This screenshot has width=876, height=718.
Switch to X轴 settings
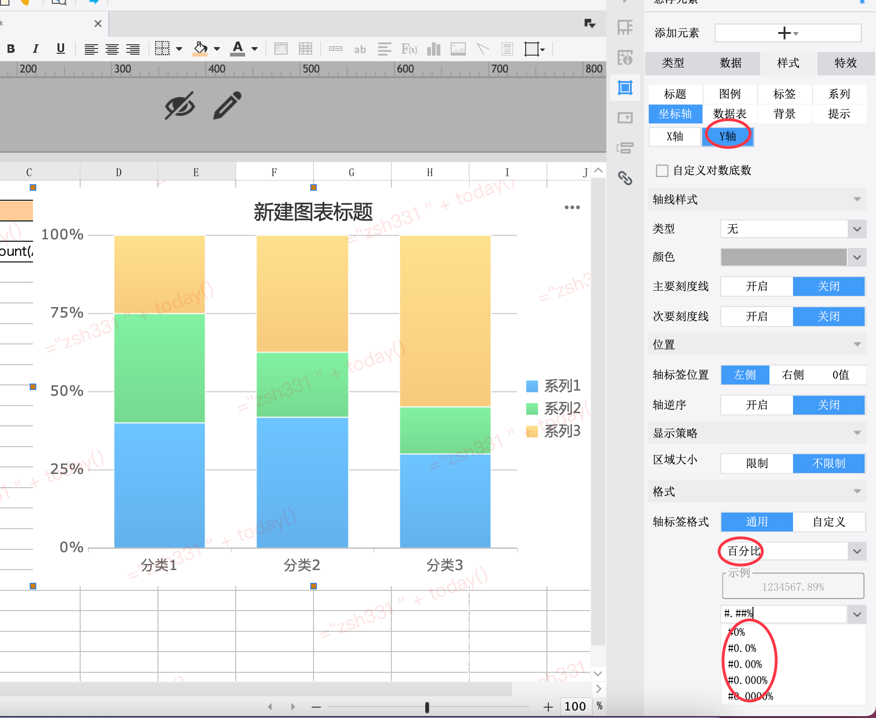point(675,137)
